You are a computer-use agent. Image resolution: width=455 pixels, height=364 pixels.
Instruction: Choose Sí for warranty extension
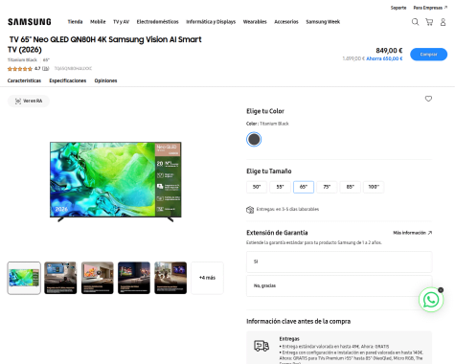point(339,262)
